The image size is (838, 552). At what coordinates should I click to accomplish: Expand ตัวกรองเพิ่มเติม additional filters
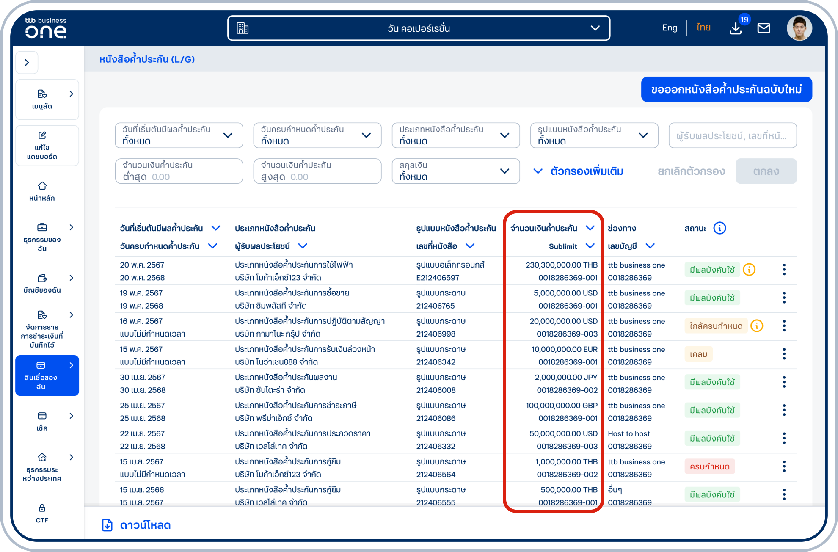point(579,171)
